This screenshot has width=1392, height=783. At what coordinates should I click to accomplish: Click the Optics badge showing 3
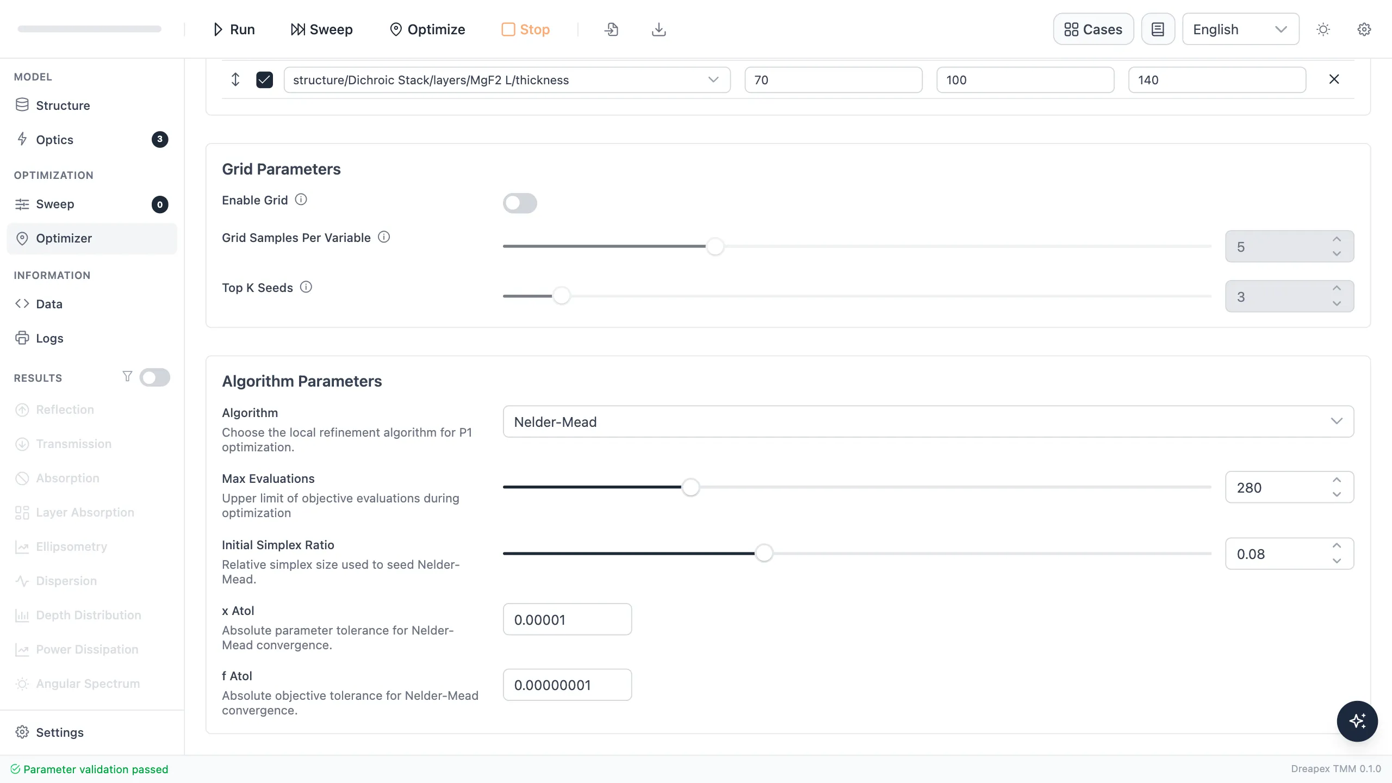point(160,139)
